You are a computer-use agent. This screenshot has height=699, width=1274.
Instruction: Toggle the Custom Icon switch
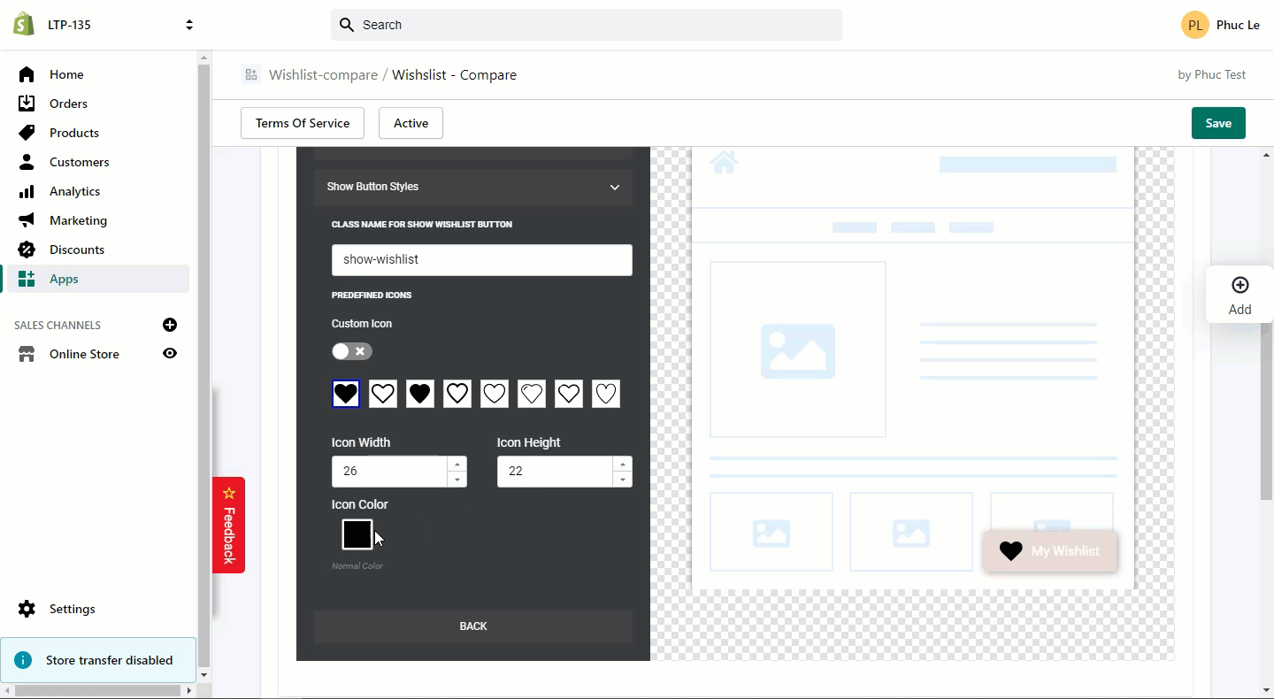[x=352, y=351]
